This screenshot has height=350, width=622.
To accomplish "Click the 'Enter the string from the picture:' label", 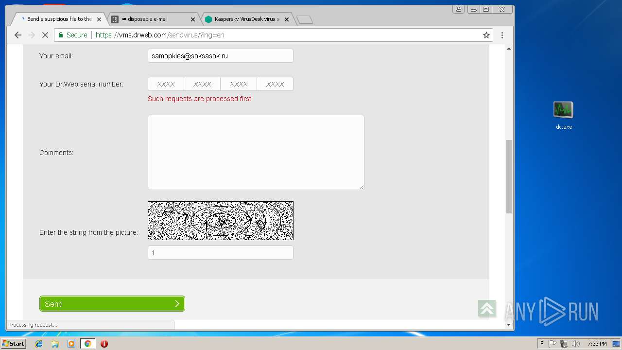I will point(89,232).
